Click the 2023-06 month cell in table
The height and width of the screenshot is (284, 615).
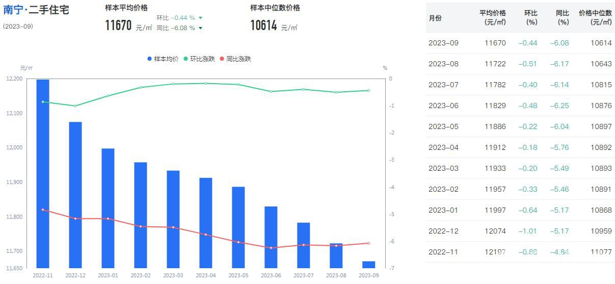(x=443, y=106)
